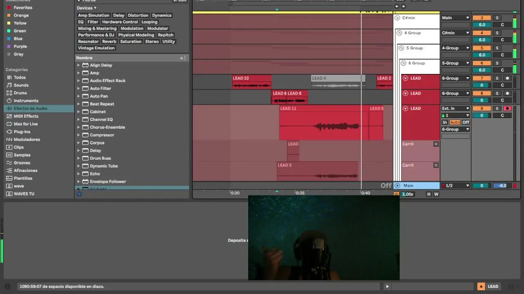Open the WAVES TU user folder icon

click(9, 194)
